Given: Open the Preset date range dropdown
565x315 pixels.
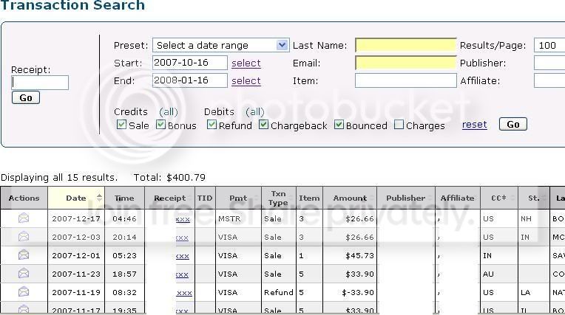Looking at the screenshot, I should click(x=220, y=45).
